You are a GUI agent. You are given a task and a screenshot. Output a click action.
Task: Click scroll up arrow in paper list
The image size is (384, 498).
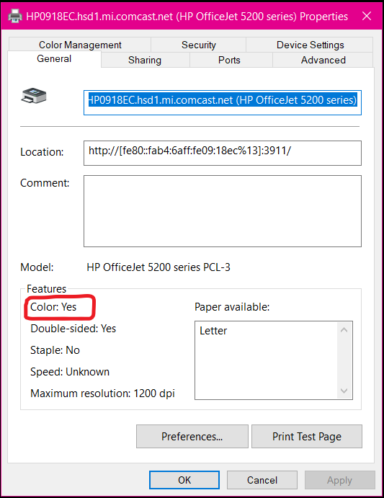click(x=344, y=330)
